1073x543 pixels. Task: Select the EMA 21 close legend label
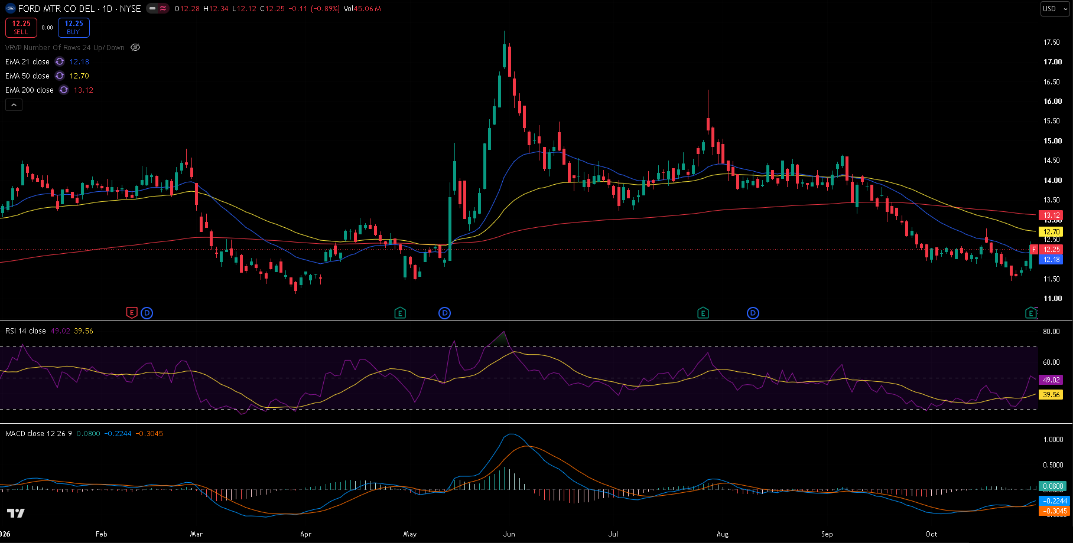pyautogui.click(x=27, y=61)
